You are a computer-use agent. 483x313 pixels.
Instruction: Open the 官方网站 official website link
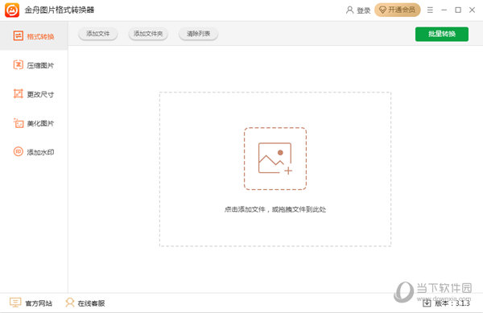point(31,303)
